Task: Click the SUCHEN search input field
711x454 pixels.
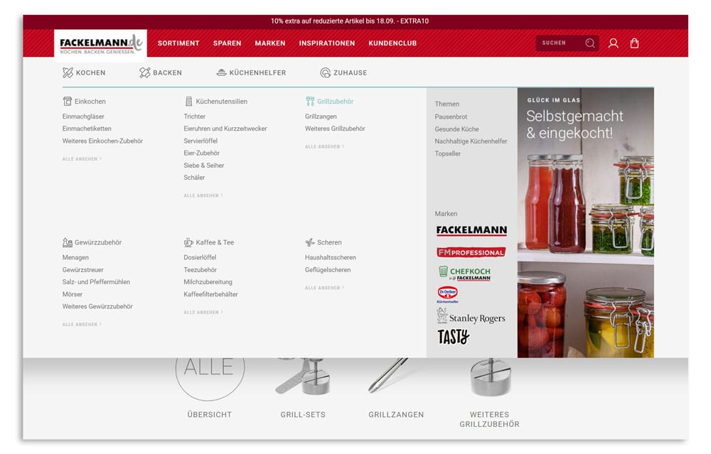Action: [558, 43]
